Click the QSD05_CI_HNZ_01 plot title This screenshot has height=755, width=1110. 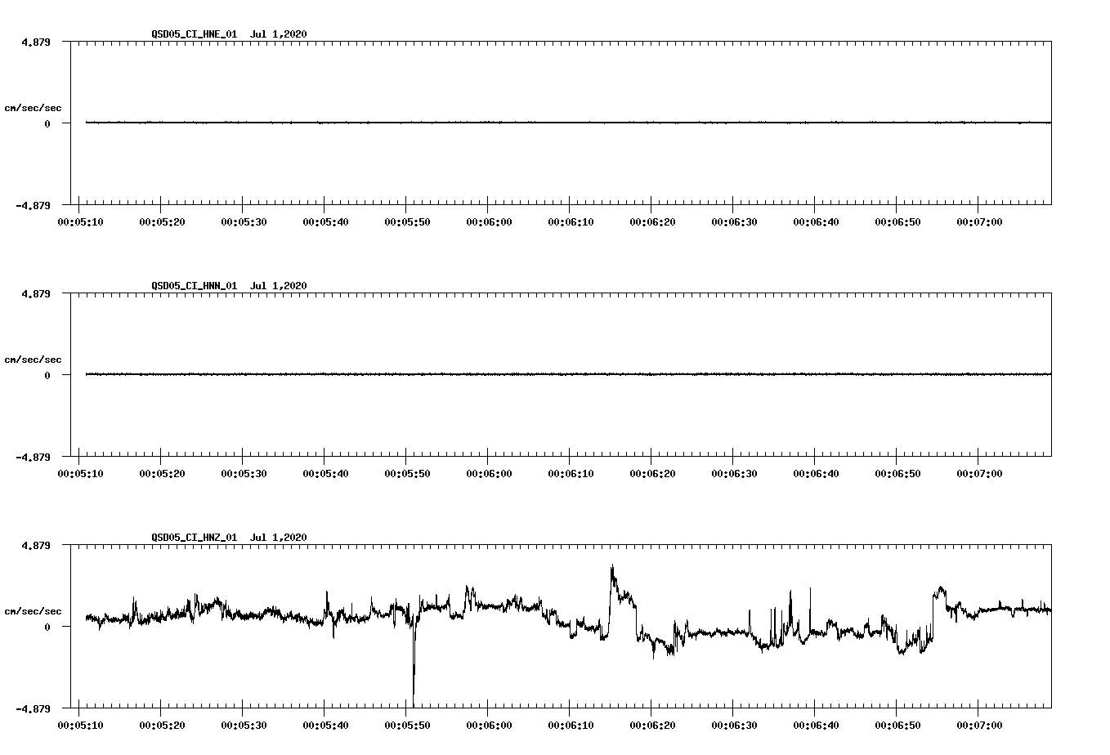coord(195,537)
